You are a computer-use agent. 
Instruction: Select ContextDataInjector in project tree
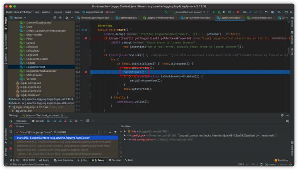click(39, 23)
